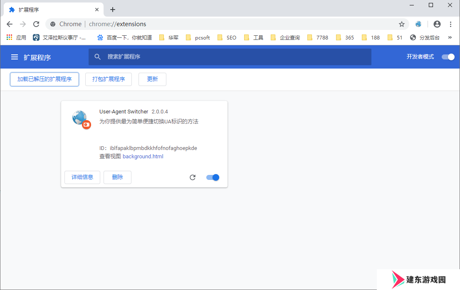Click the browser back arrow
This screenshot has width=460, height=290.
[x=10, y=24]
